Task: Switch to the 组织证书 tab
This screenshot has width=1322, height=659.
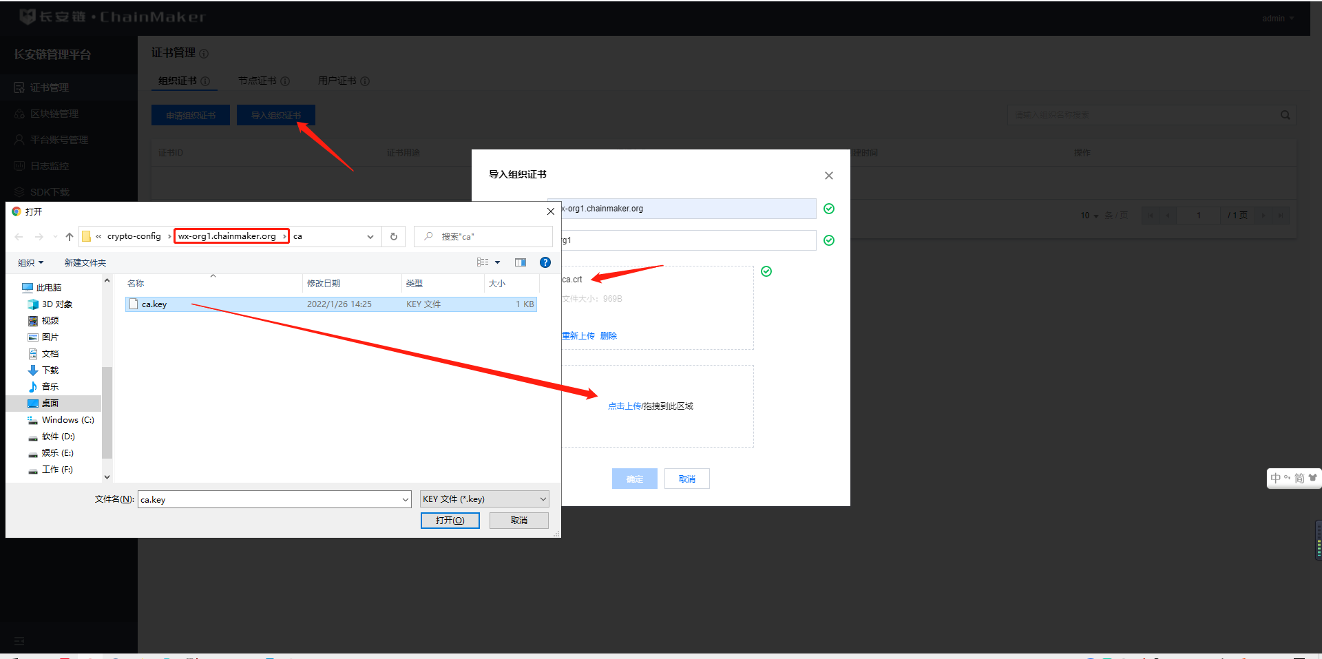Action: tap(178, 81)
